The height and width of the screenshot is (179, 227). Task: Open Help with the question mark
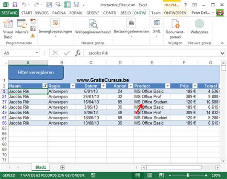pyautogui.click(x=185, y=5)
